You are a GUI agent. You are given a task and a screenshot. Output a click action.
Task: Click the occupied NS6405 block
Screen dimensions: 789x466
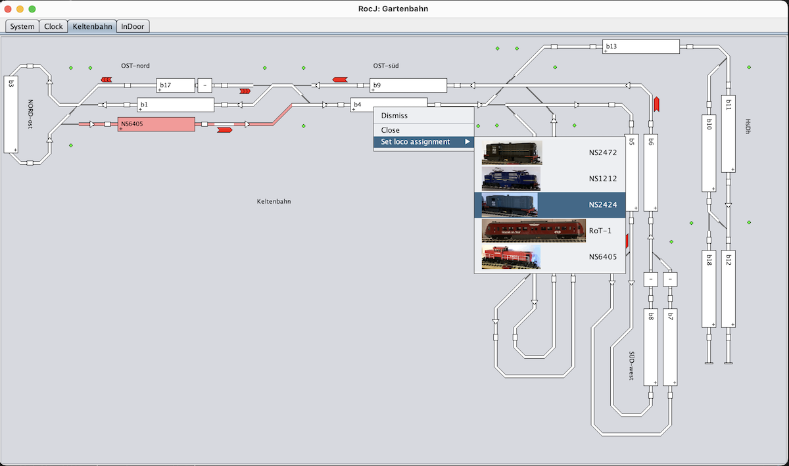point(156,124)
